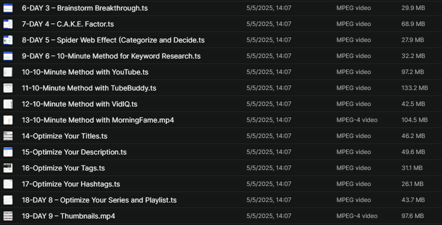Select the 15-Optimize Your Description.ts file icon

pos(8,152)
